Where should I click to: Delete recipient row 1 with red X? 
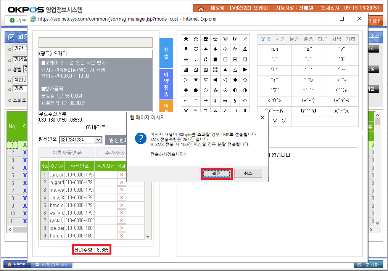coord(122,175)
